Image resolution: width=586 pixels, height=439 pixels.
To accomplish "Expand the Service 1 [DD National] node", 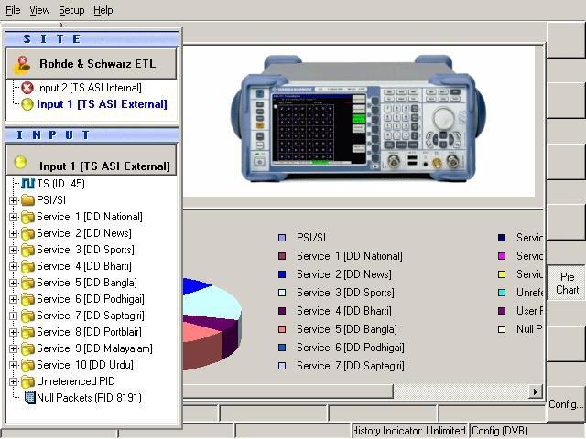I will (14, 217).
